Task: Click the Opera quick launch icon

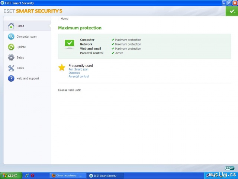Action: coord(32,176)
